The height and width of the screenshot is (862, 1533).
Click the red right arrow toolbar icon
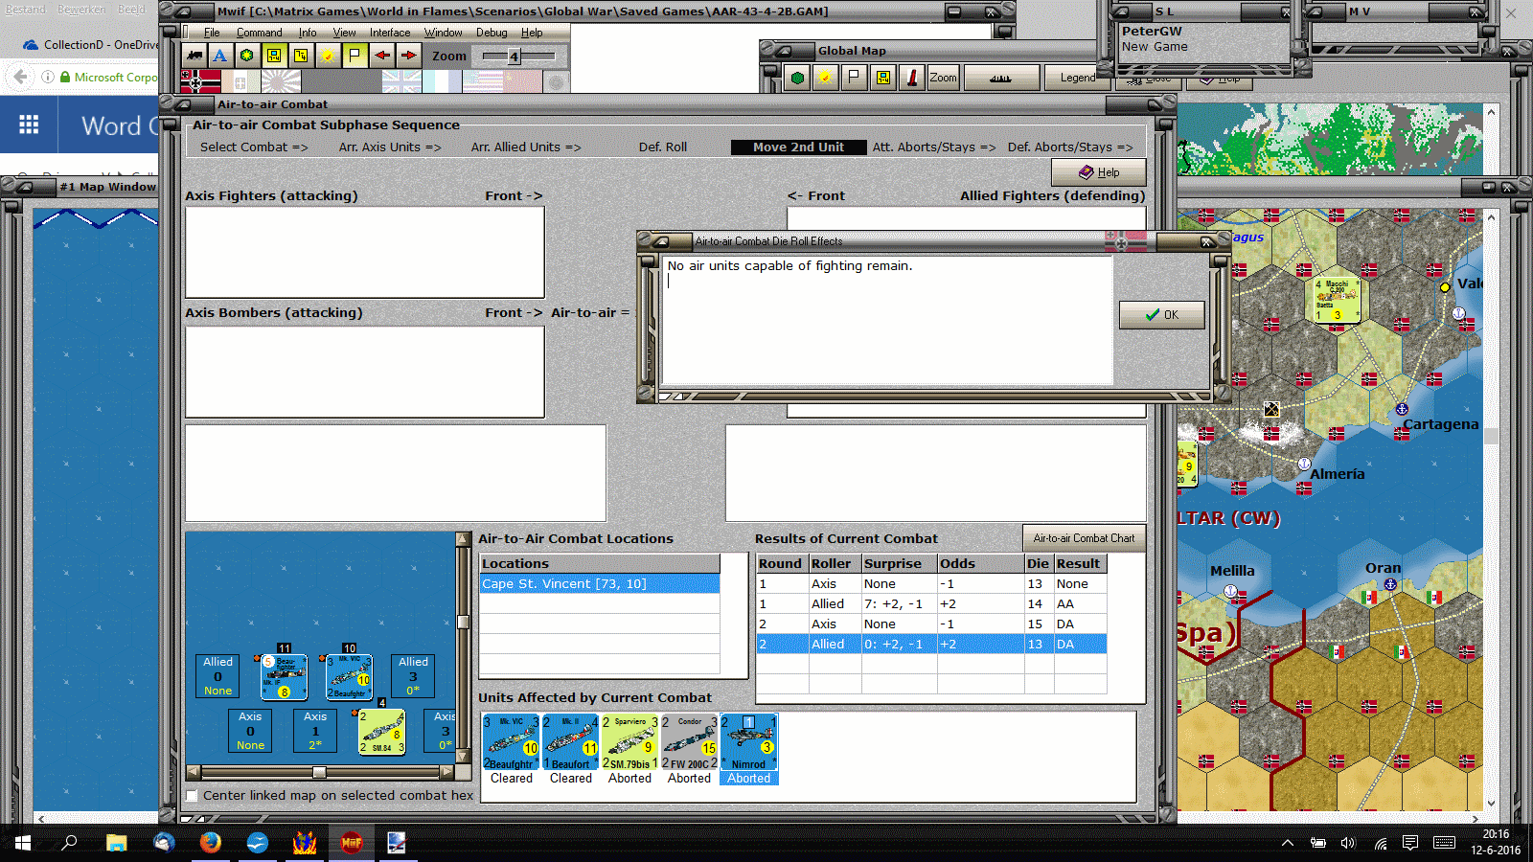click(x=409, y=56)
